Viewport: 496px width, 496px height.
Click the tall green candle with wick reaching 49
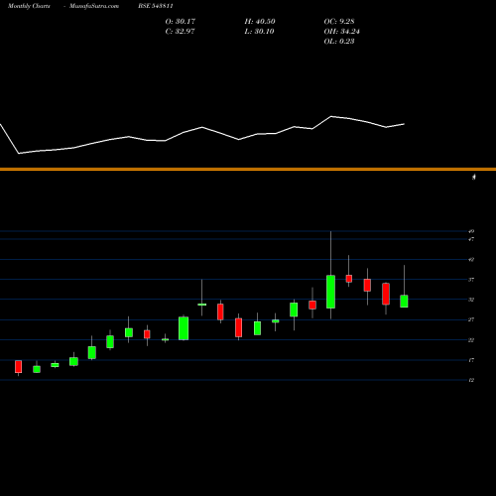pos(330,292)
